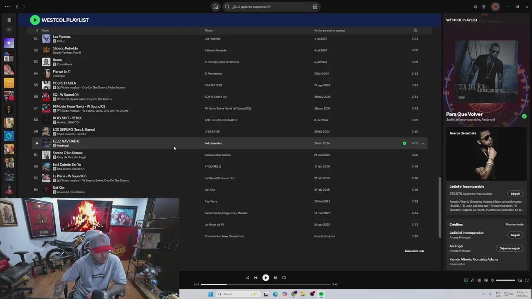This screenshot has height=299, width=532.
Task: Create a playlist with the plus icon
Action: pos(9,29)
